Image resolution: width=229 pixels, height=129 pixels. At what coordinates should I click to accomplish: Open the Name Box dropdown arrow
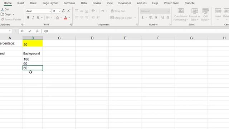pyautogui.click(x=10, y=31)
